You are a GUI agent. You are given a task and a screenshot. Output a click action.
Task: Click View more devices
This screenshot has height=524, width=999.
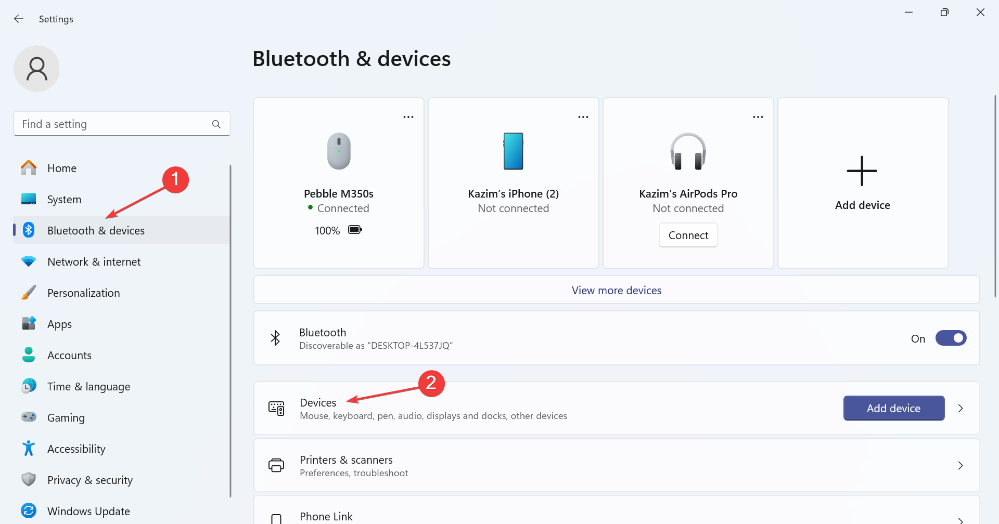coord(617,290)
